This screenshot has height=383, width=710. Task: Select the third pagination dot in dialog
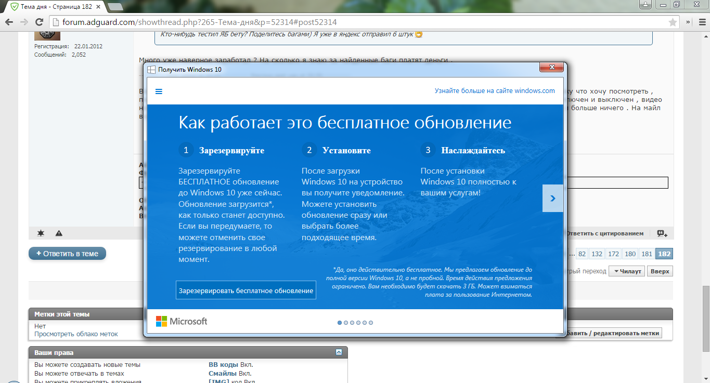pos(352,323)
